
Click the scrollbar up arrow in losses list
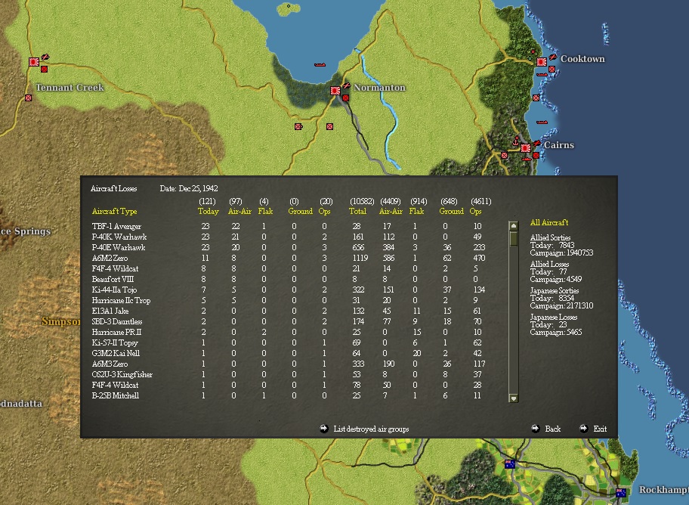[513, 226]
